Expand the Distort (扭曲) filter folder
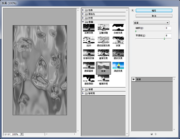This screenshot has height=139, width=180. (83, 10)
